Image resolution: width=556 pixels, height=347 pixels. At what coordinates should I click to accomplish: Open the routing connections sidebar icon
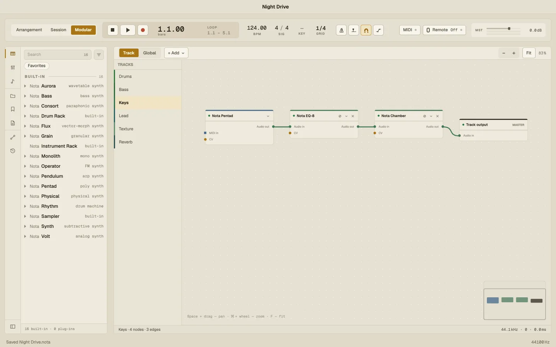click(13, 137)
